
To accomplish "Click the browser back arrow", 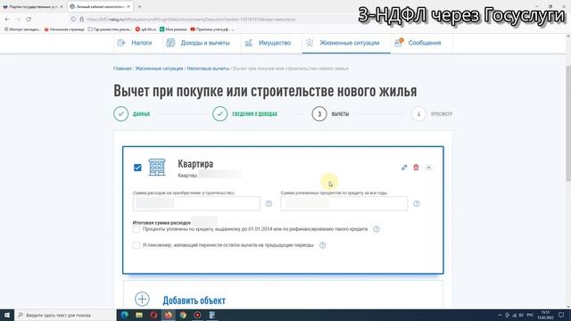I will (8, 19).
